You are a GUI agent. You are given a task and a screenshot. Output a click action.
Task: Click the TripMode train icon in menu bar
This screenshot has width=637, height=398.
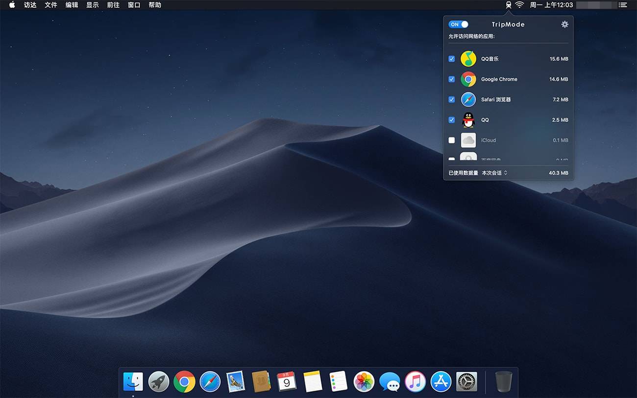click(x=509, y=5)
